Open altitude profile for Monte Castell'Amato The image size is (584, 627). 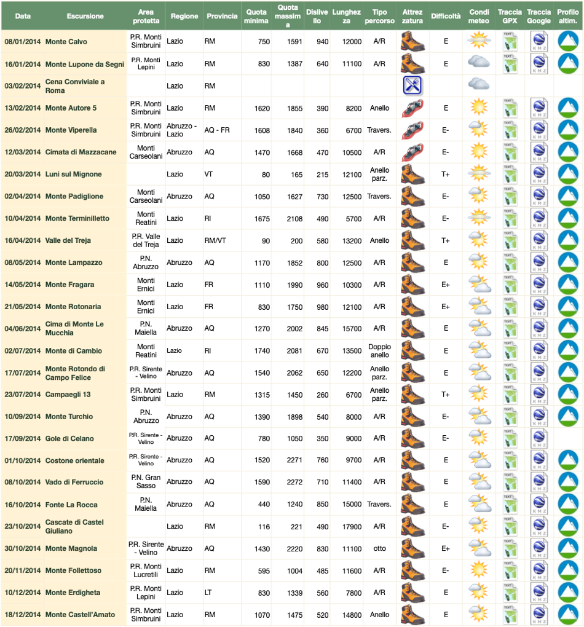[568, 615]
